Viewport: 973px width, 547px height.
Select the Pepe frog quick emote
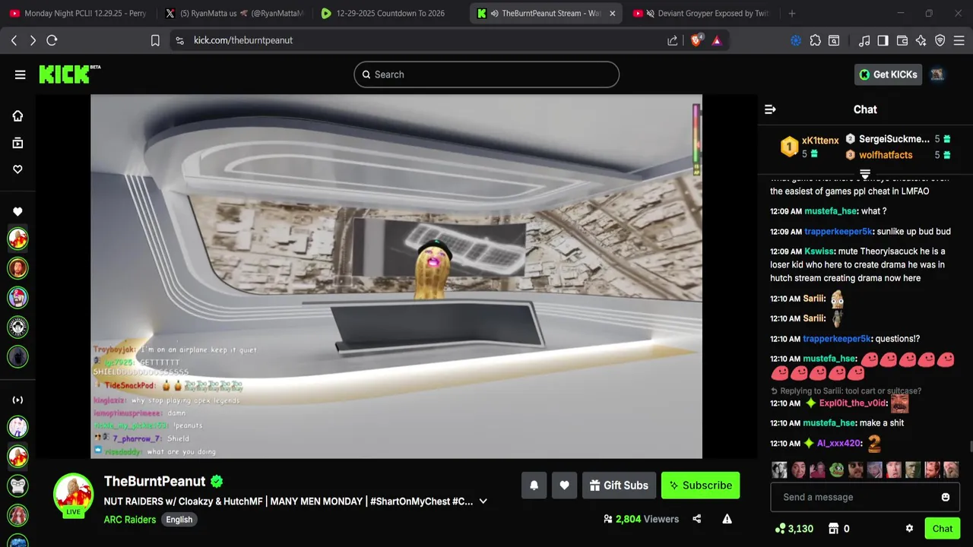pyautogui.click(x=836, y=470)
